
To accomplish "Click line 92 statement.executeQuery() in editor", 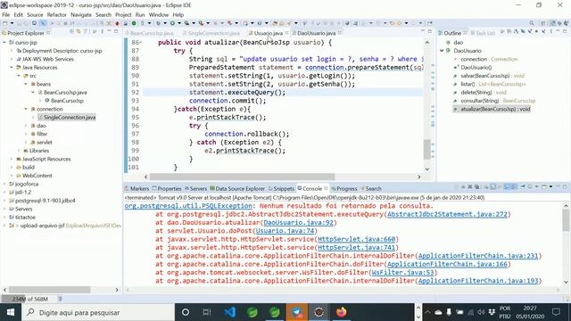I will (237, 92).
